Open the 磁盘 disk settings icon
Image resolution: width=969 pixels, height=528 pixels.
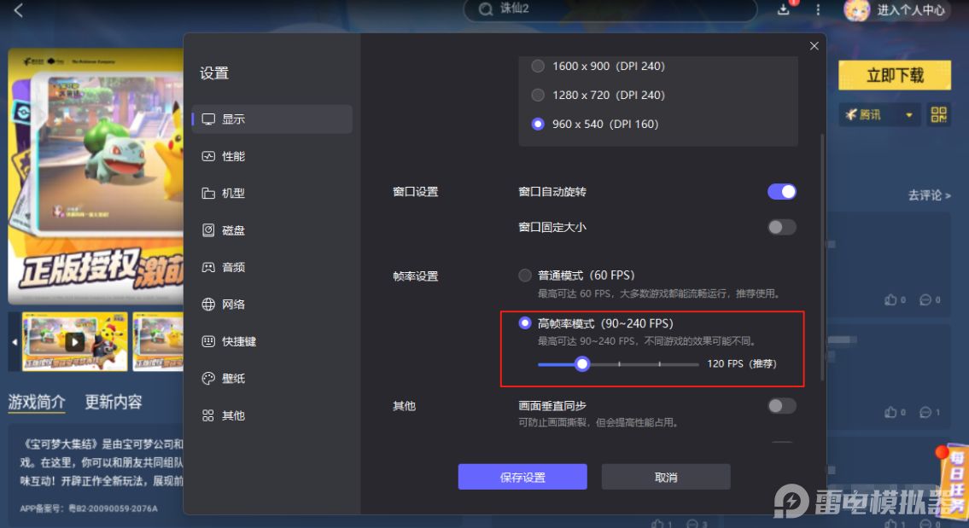click(208, 230)
